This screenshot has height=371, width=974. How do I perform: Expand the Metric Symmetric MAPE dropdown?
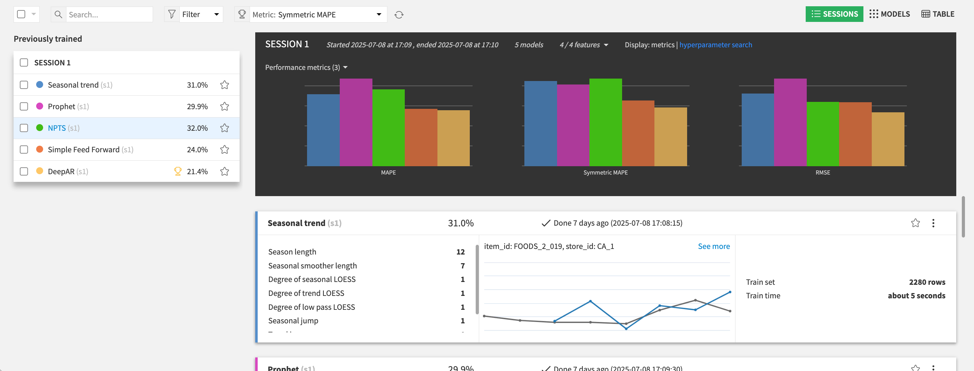(x=378, y=14)
